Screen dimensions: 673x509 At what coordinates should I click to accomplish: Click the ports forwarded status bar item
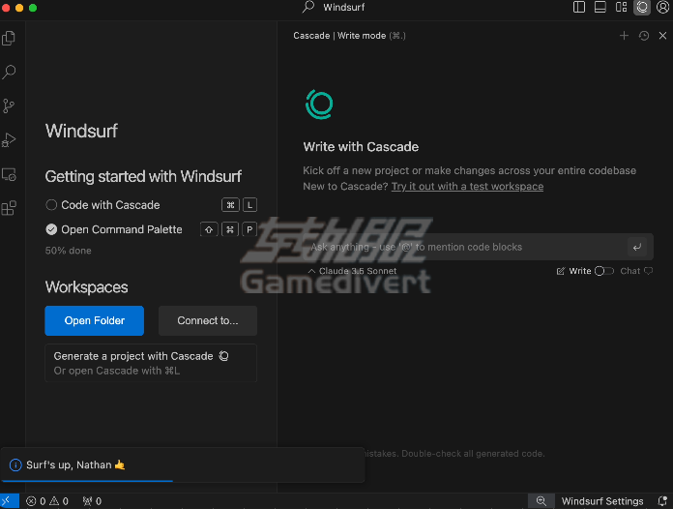(92, 501)
